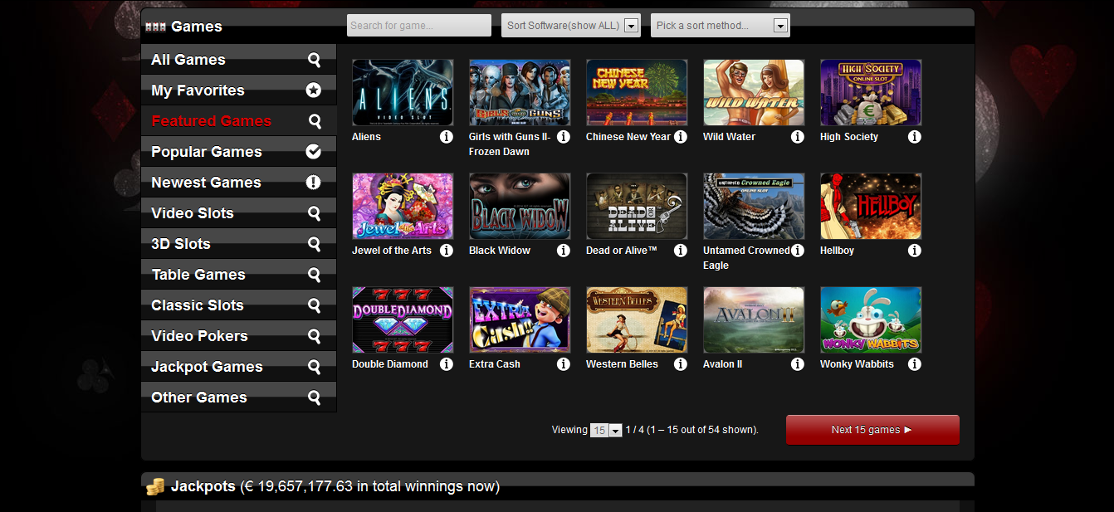
Task: Show info for Girls with Guns II
Action: click(564, 137)
